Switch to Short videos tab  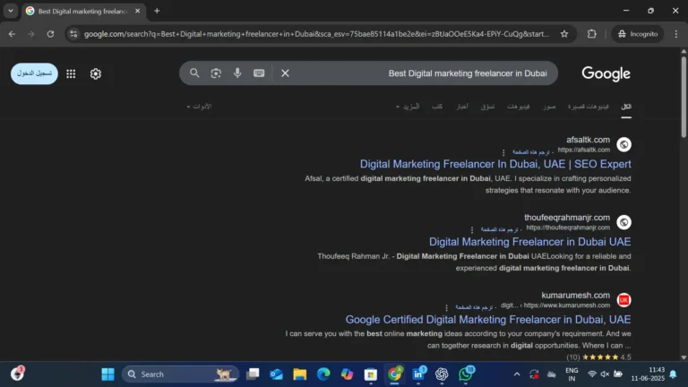(588, 107)
